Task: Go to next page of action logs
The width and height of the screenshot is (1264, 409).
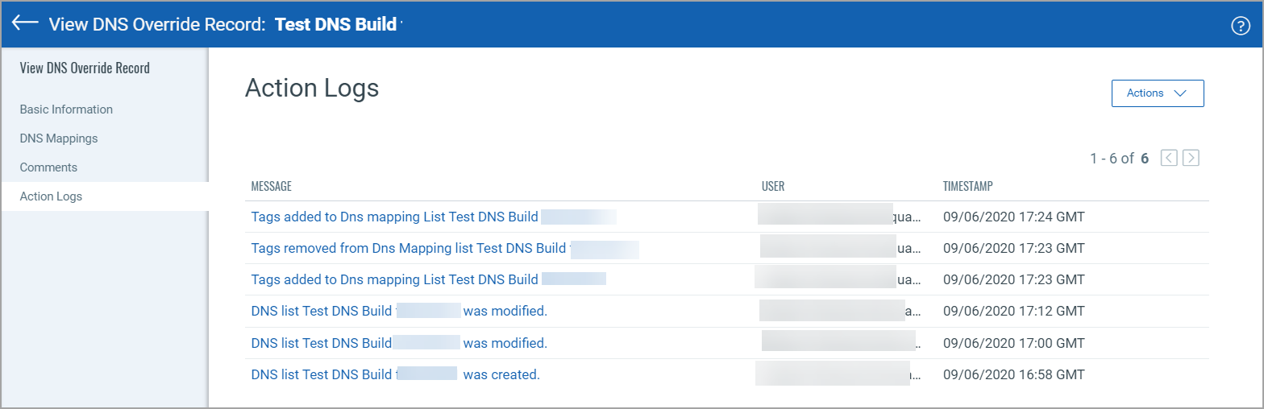Action: [1191, 158]
